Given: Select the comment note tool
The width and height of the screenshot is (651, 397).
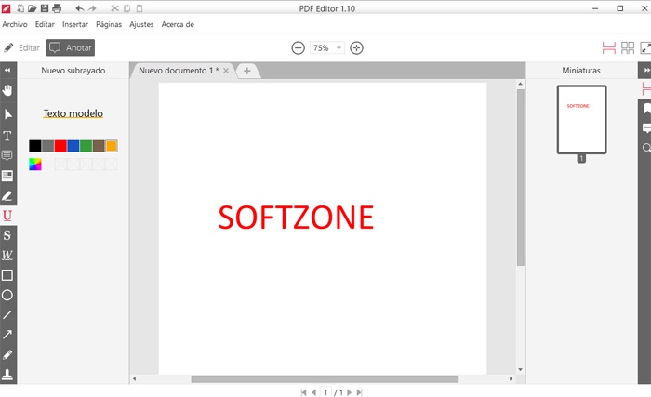Looking at the screenshot, I should 7,155.
